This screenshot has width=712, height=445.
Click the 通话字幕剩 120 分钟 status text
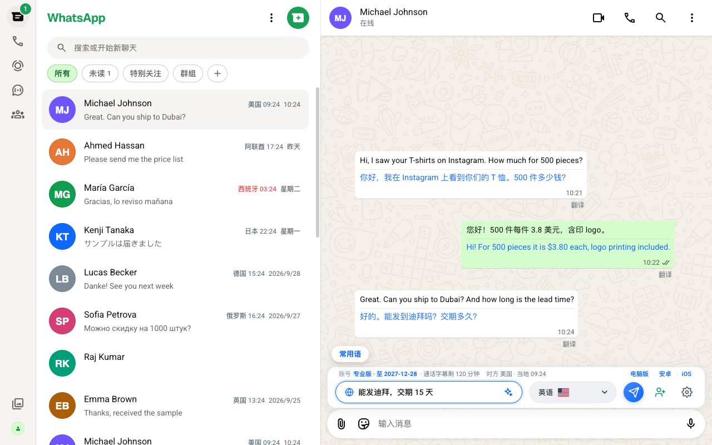[x=451, y=374]
